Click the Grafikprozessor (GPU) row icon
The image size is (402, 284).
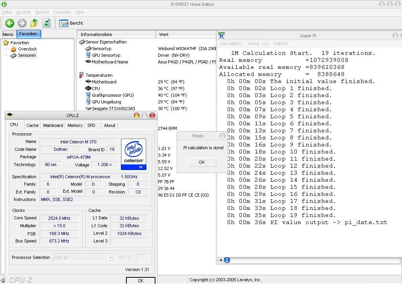tap(88, 95)
